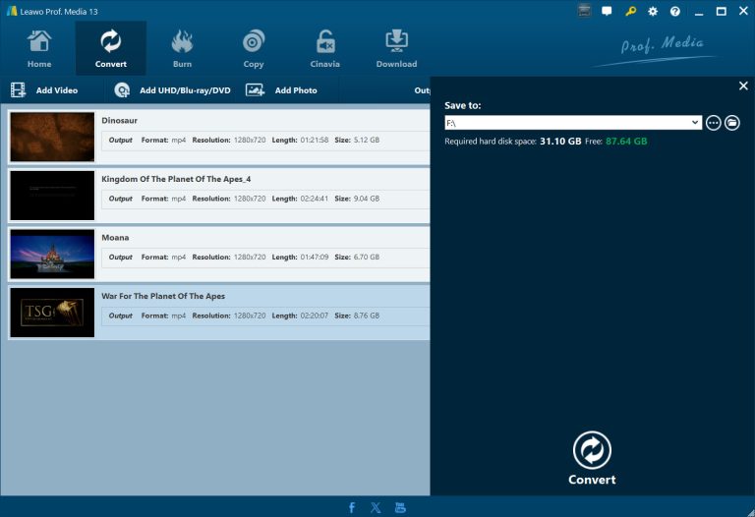Open help with the question mark icon
Viewport: 755px width, 517px height.
[x=675, y=12]
